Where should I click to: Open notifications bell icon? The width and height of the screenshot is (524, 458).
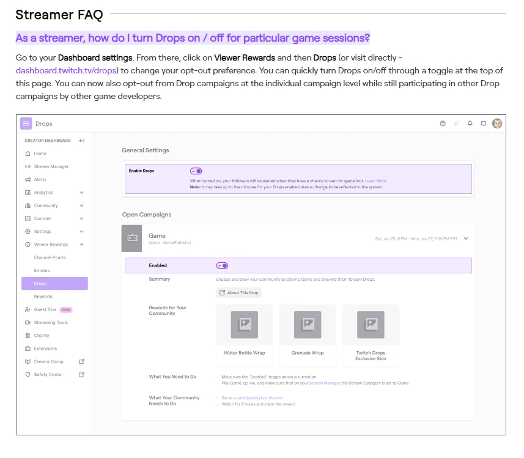[470, 124]
